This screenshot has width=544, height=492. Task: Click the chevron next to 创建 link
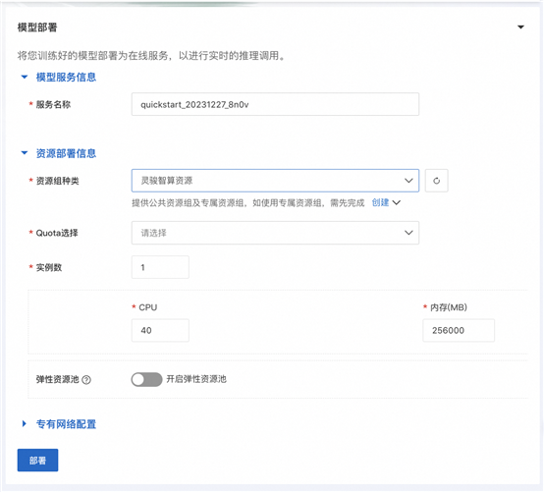[396, 202]
